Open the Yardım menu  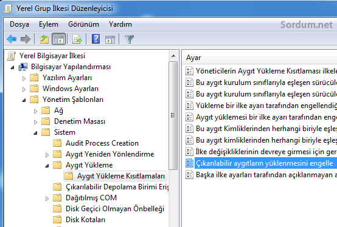click(x=120, y=24)
